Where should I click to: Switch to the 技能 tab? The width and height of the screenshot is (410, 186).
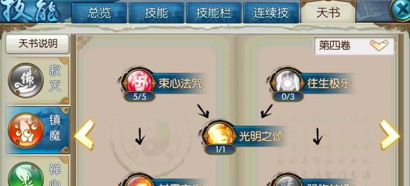click(x=156, y=13)
